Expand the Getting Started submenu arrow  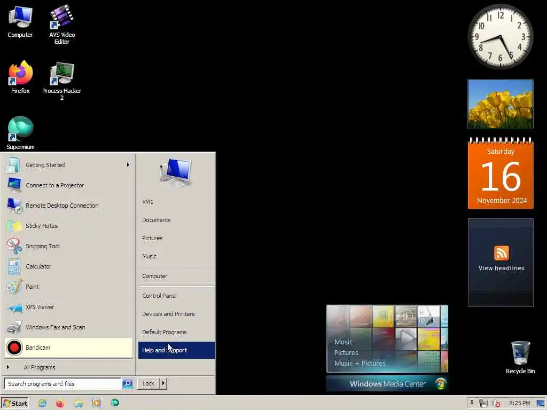click(128, 165)
